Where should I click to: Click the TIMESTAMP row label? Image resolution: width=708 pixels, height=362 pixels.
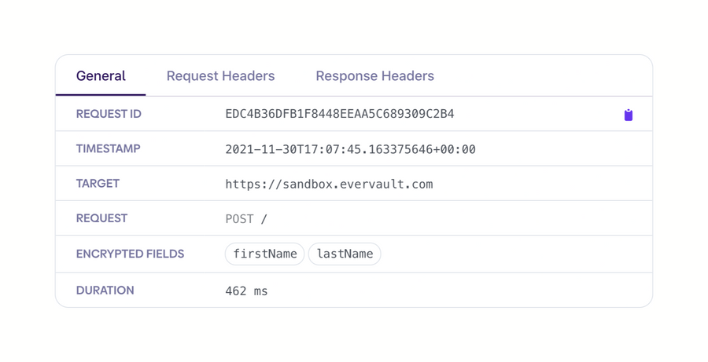(108, 148)
